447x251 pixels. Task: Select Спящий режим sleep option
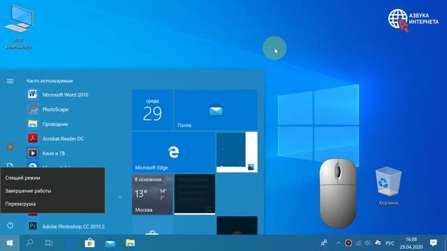click(x=52, y=178)
